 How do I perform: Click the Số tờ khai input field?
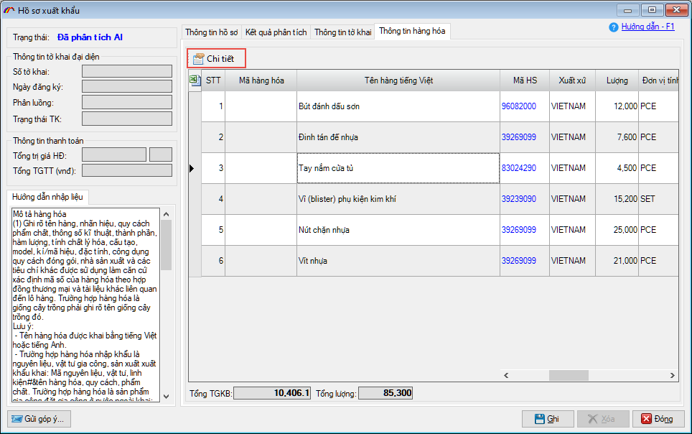tap(126, 71)
